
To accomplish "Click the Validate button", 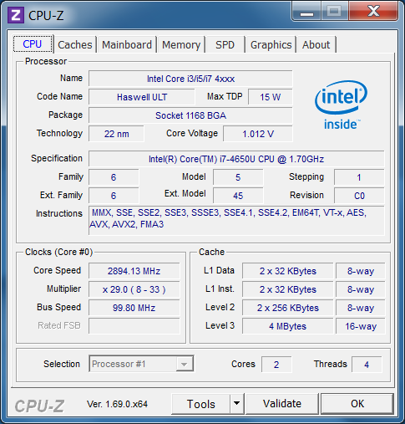I will 282,403.
